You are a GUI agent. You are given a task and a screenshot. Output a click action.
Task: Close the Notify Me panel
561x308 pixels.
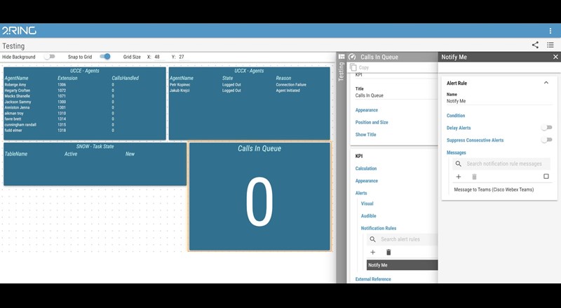point(555,57)
